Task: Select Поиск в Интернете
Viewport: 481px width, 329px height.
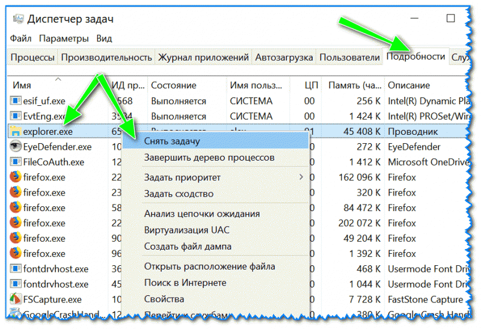Action: (x=215, y=283)
